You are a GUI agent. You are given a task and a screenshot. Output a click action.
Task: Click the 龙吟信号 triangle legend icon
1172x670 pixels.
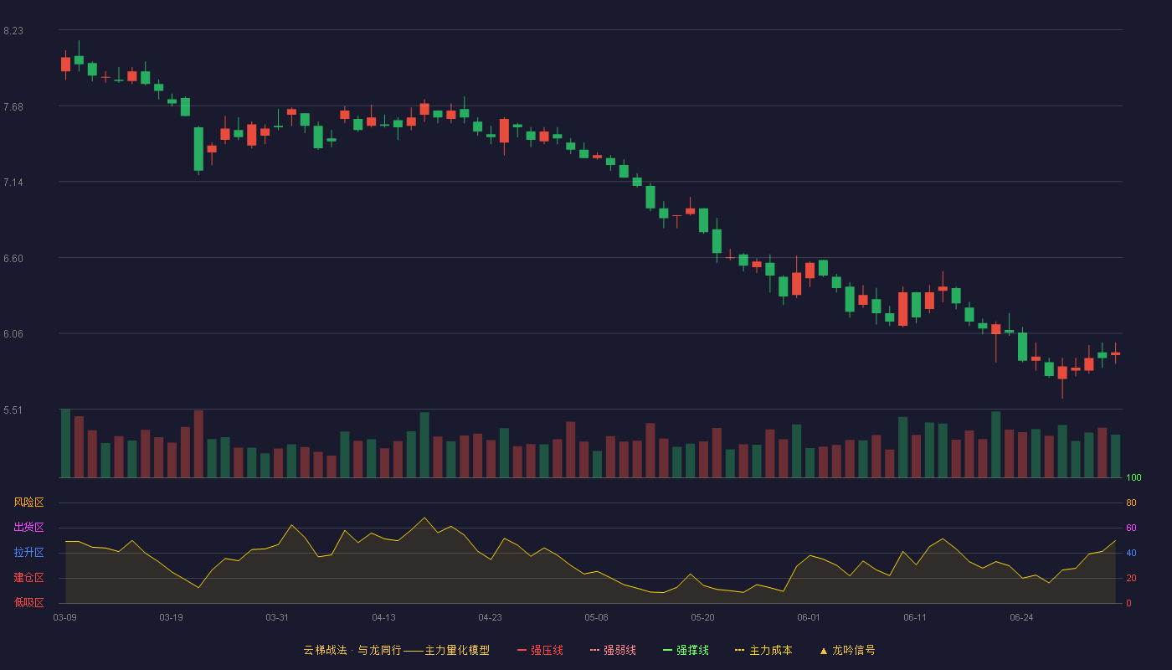823,650
